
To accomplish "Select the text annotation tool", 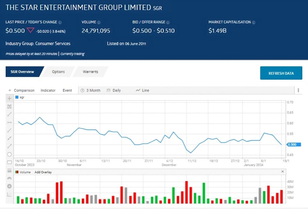I will [x=9, y=107].
